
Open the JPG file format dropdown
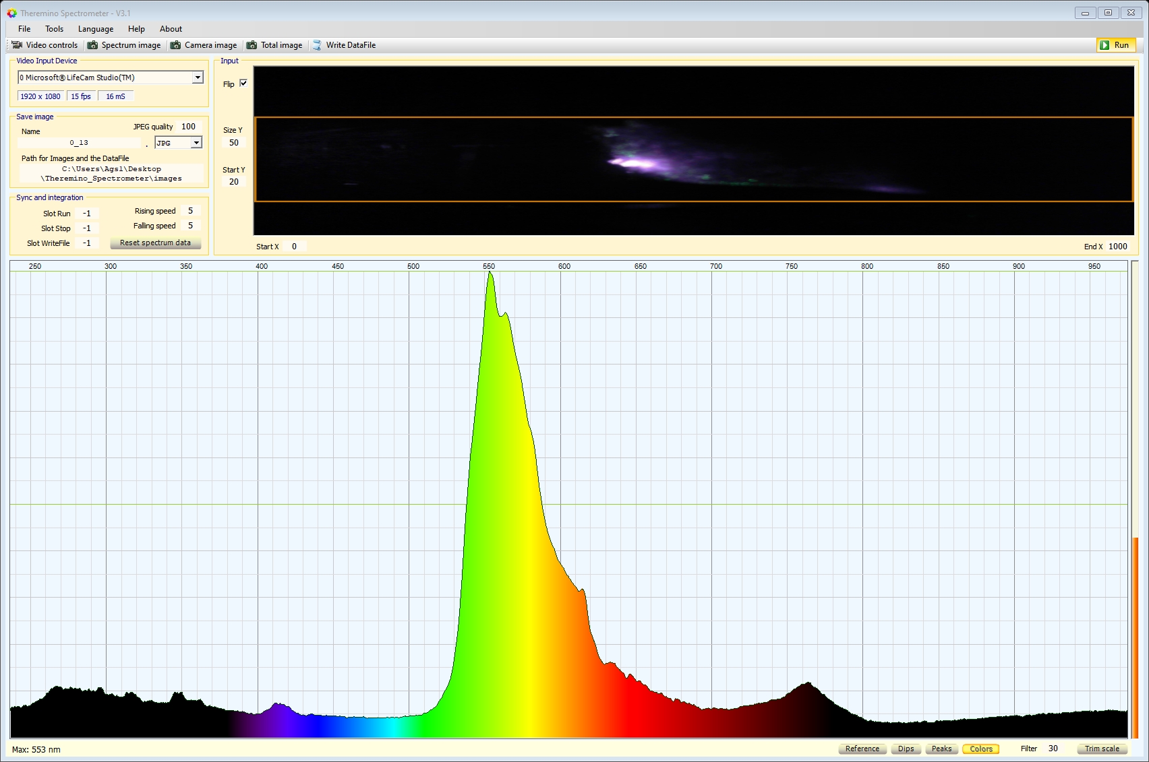pos(196,143)
